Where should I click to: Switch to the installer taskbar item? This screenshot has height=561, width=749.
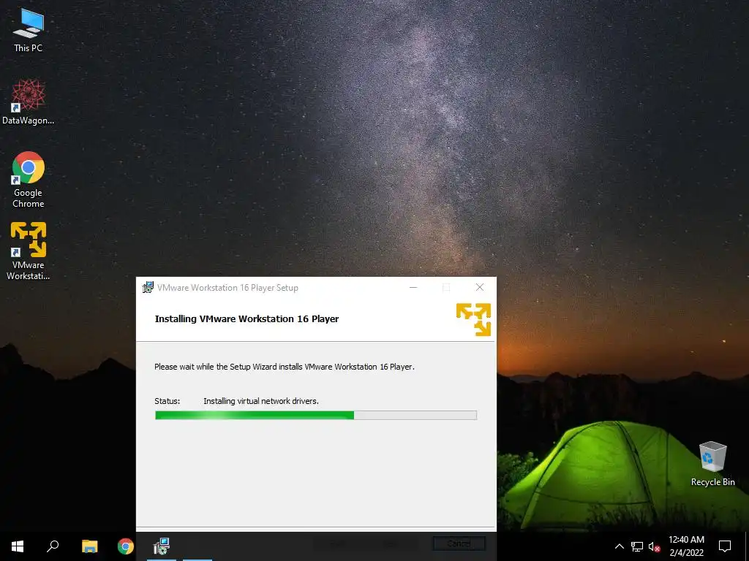coord(162,546)
